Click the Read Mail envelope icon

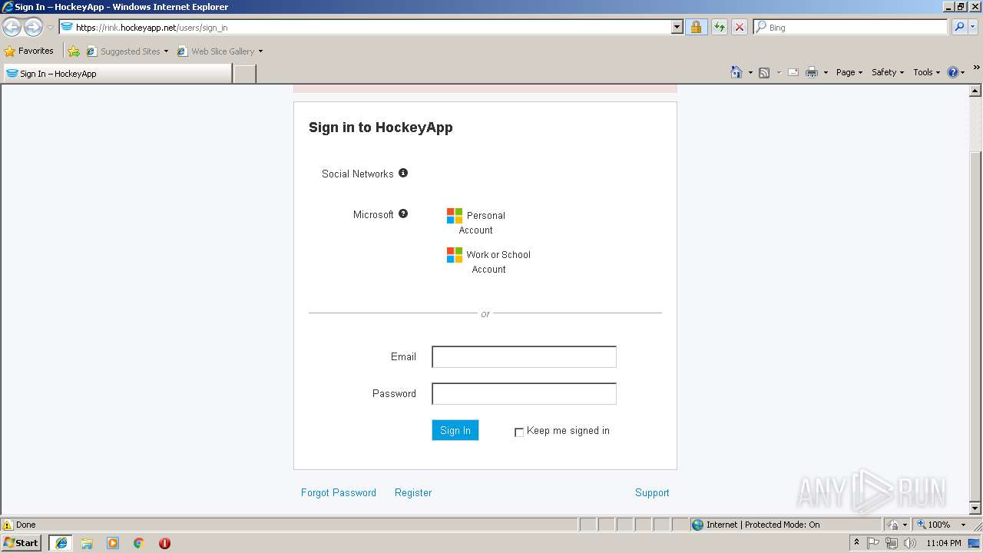[x=793, y=72]
